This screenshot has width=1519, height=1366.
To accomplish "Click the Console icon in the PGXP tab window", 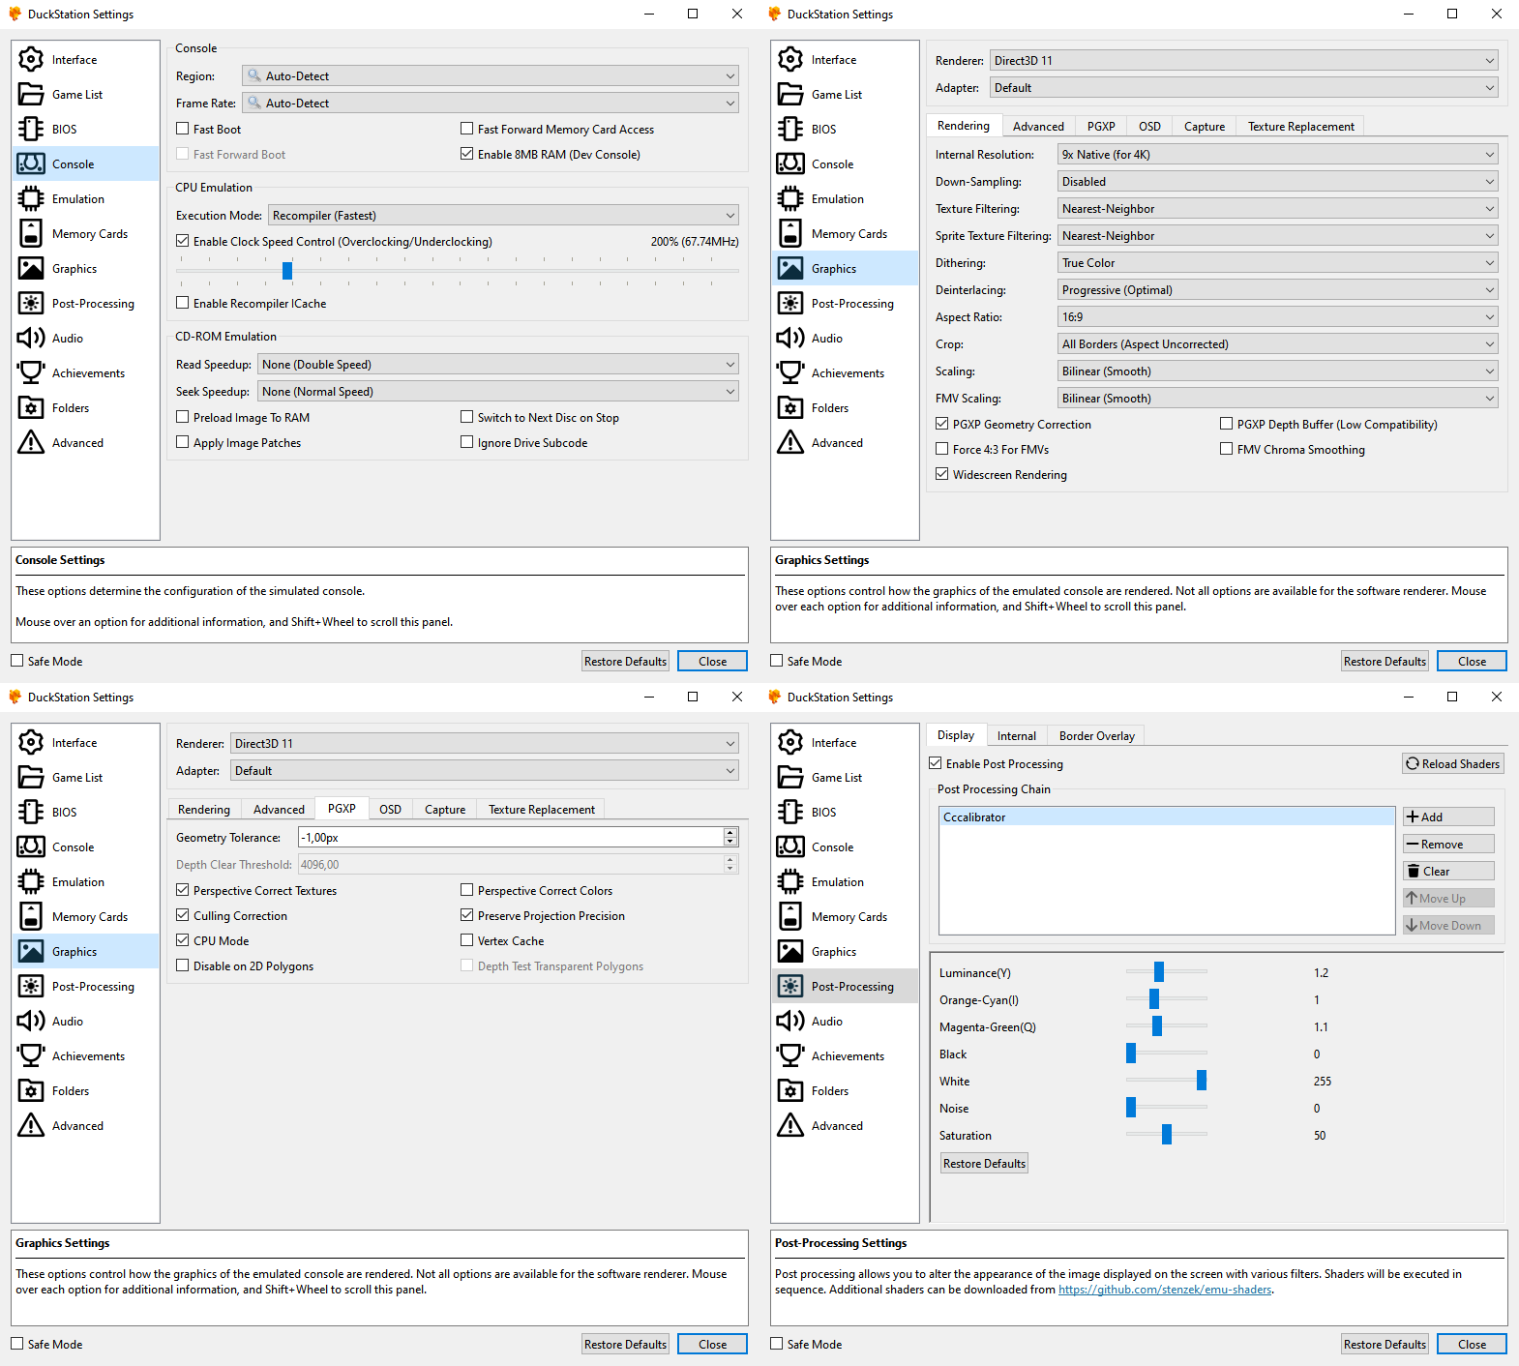I will tap(31, 847).
